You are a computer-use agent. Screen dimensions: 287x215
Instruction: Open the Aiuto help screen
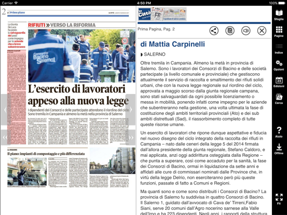(x=279, y=132)
